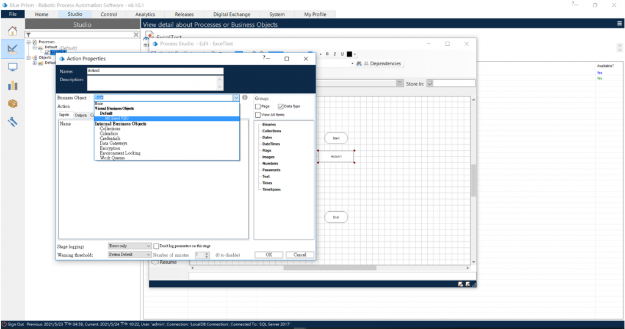The width and height of the screenshot is (625, 329).
Task: Click into the Name field showing Action1
Action: (155, 71)
